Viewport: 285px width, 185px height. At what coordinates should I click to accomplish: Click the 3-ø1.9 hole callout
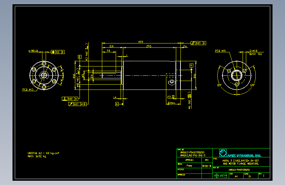coord(253,51)
